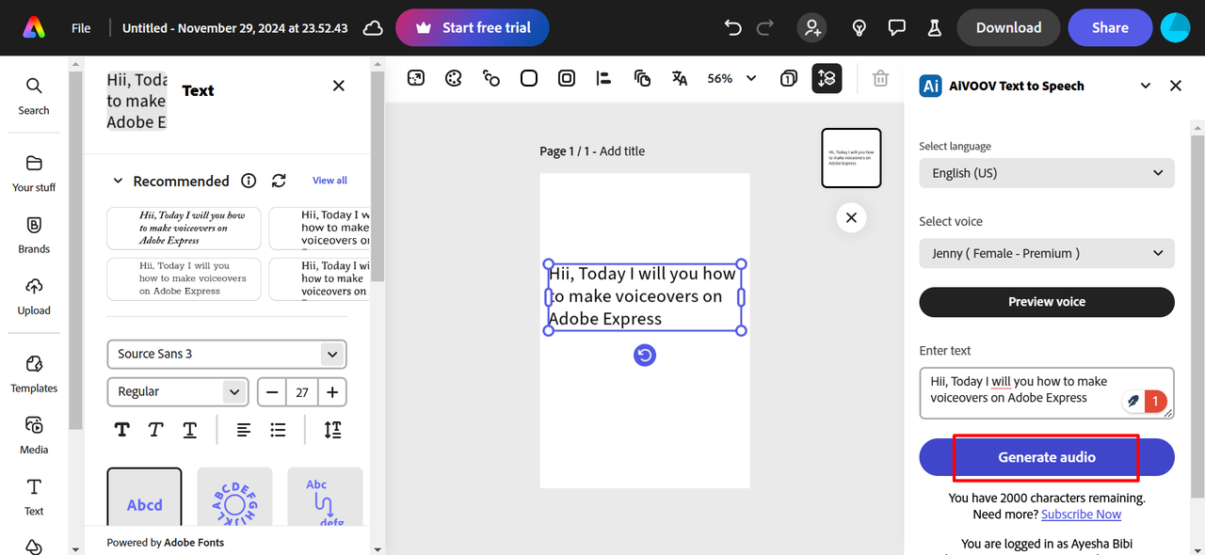The width and height of the screenshot is (1205, 555).
Task: Increase font size with plus button
Action: 332,391
